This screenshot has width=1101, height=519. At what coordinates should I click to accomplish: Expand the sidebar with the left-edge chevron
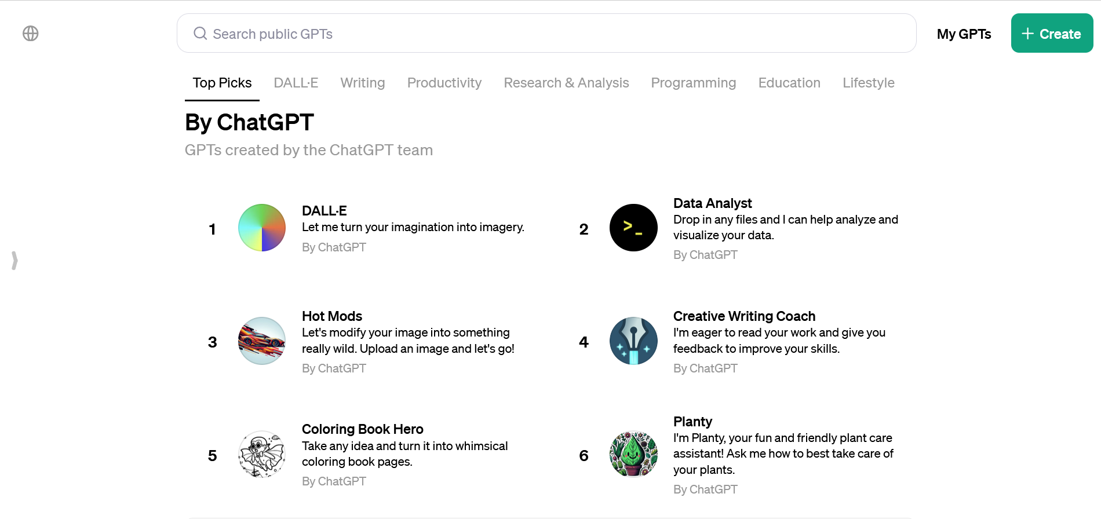click(x=14, y=261)
